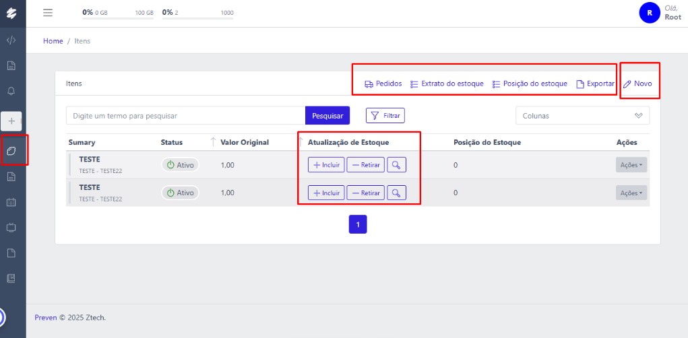Open the book icon in the sidebar

tap(11, 277)
